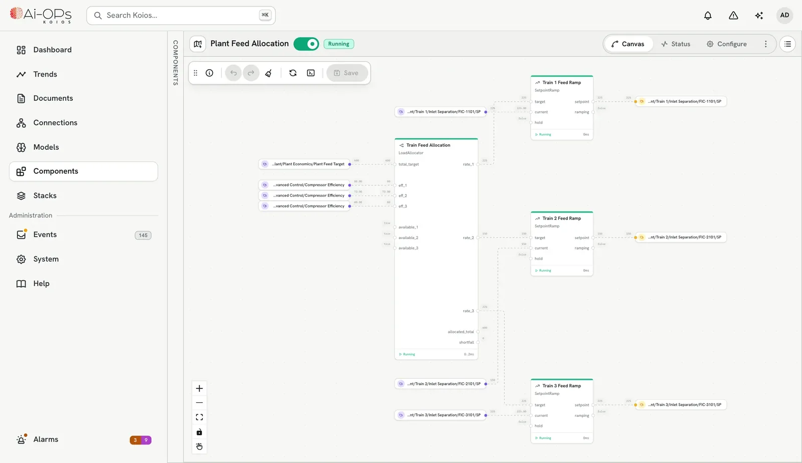Screen dimensions: 802x463
Task: Click the map icon beside Plant Feed Allocation
Action: coord(198,44)
